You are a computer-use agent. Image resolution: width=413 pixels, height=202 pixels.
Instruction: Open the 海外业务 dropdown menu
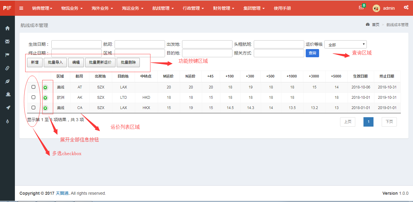tap(102, 8)
